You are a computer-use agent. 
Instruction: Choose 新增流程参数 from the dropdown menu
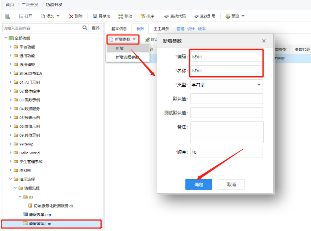pyautogui.click(x=128, y=57)
